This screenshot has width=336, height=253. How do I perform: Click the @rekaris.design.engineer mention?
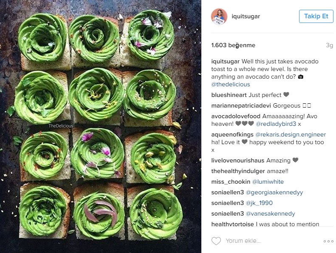(291, 134)
